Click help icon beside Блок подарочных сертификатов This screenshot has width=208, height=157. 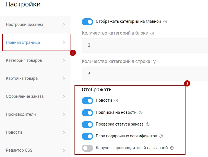[x=161, y=136]
